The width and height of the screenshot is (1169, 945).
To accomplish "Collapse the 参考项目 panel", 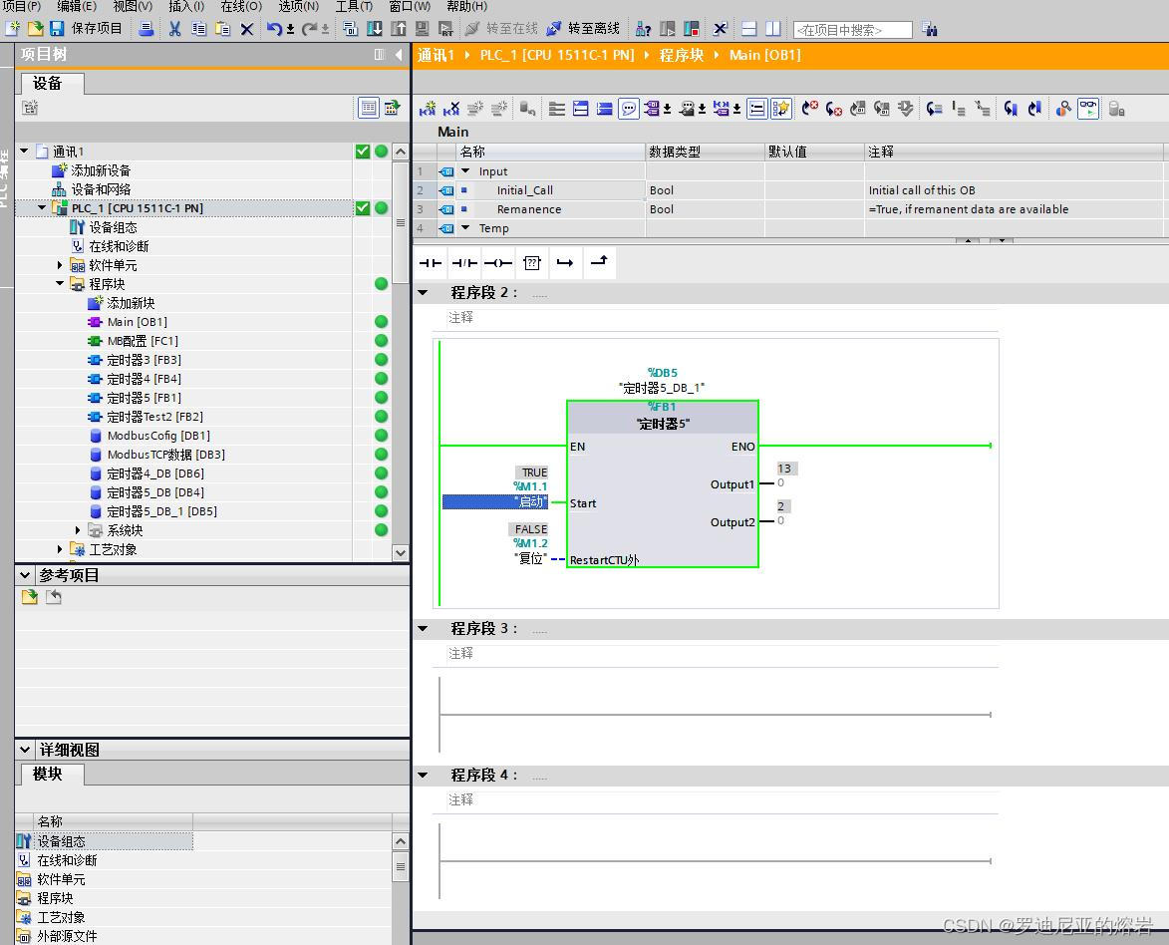I will coord(25,575).
